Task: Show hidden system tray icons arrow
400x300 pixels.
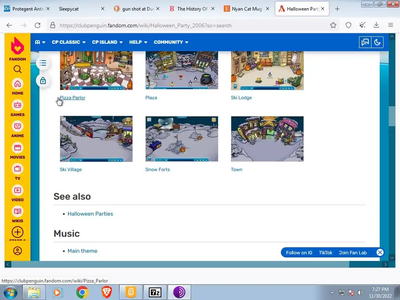Action: (x=332, y=293)
